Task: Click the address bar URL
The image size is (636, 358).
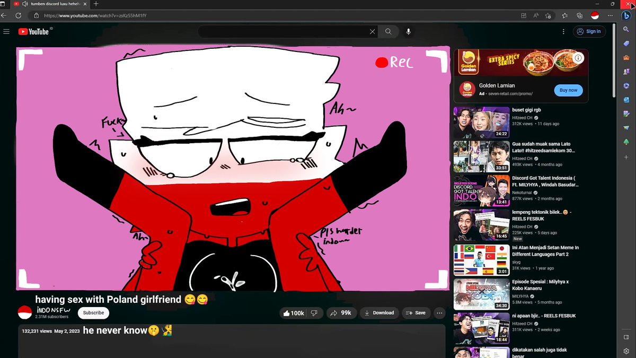Action: click(x=95, y=15)
